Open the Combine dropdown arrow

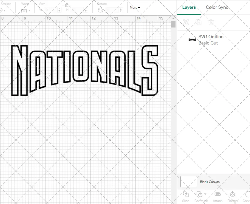click(205, 194)
